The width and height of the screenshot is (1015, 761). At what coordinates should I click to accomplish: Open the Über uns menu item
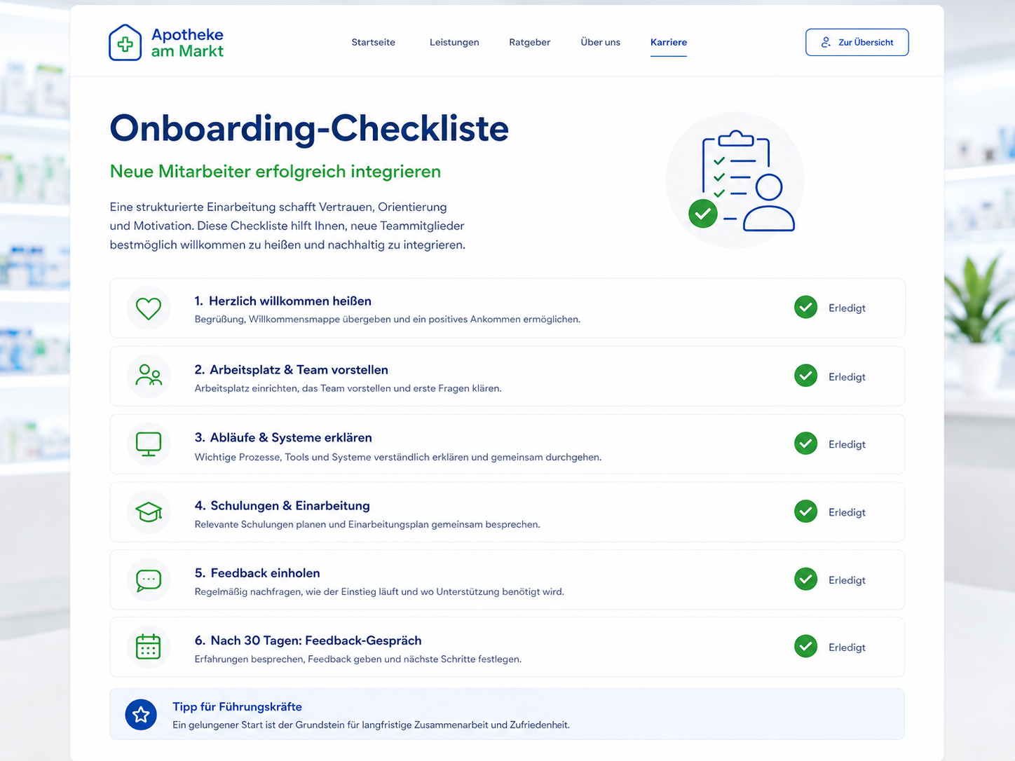coord(601,42)
